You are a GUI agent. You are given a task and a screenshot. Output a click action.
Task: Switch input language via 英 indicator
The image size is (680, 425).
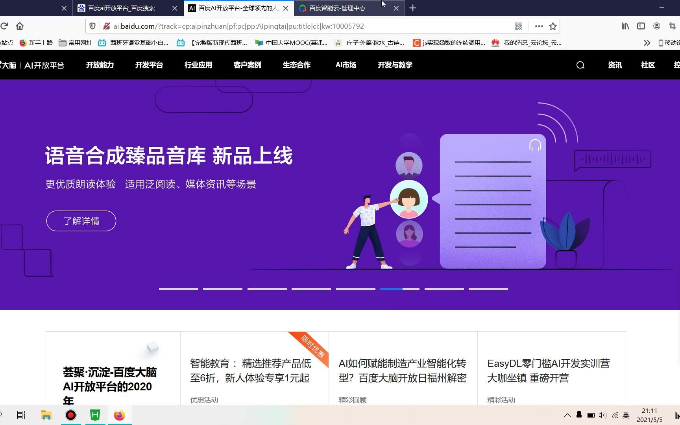pos(626,415)
